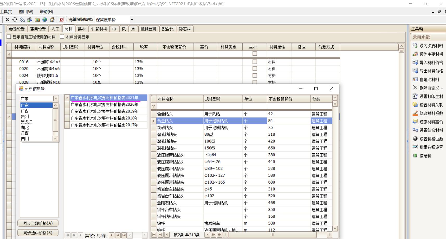Click scroll-down arrow of province list
This screenshot has width=446, height=239.
tap(55, 139)
